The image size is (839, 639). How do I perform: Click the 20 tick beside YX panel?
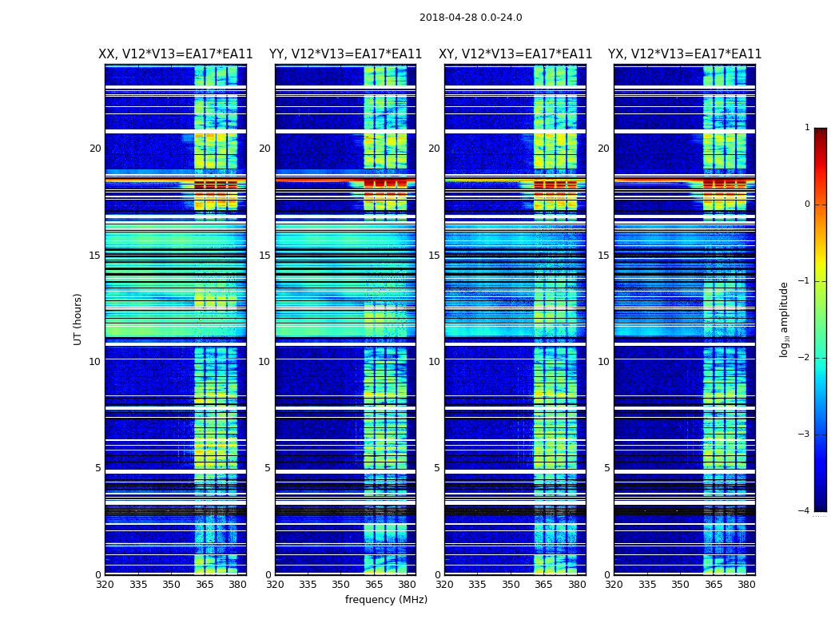tap(604, 149)
